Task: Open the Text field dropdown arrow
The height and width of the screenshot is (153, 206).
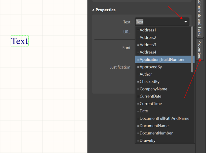Action: [186, 22]
